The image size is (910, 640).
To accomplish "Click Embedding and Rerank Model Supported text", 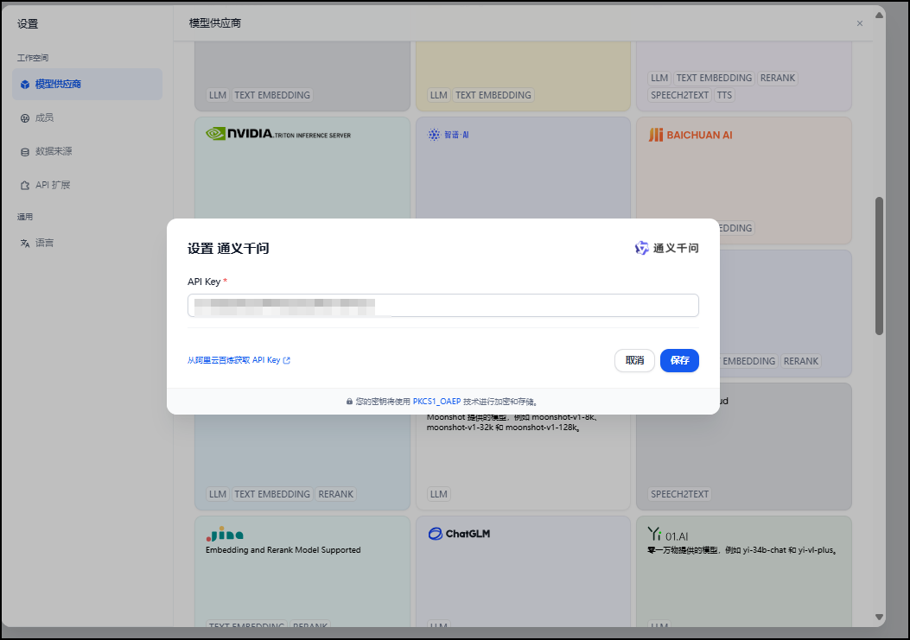I will 283,550.
